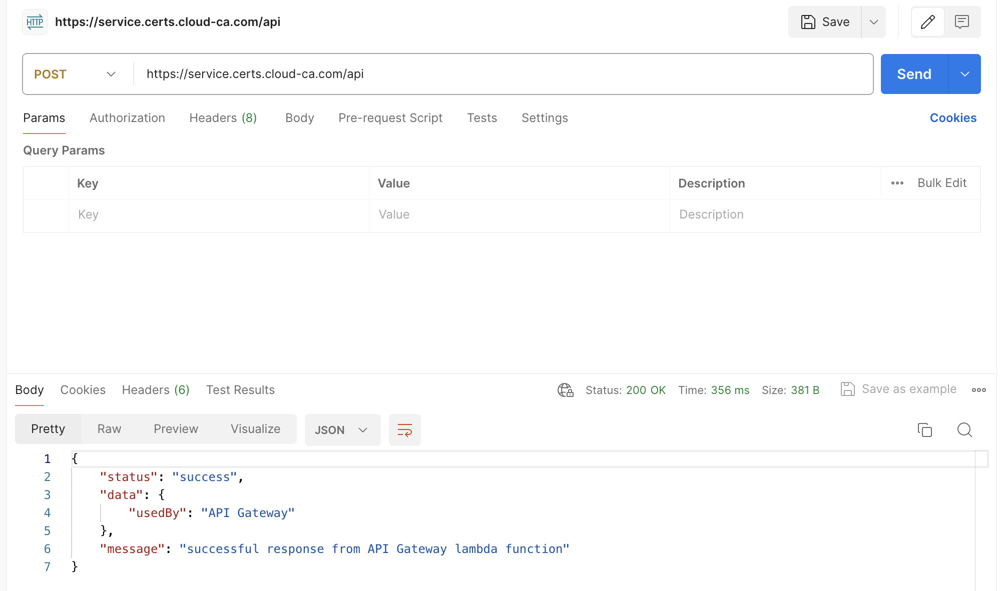This screenshot has height=591, width=1000.
Task: Select the Visualize response view
Action: (x=255, y=429)
